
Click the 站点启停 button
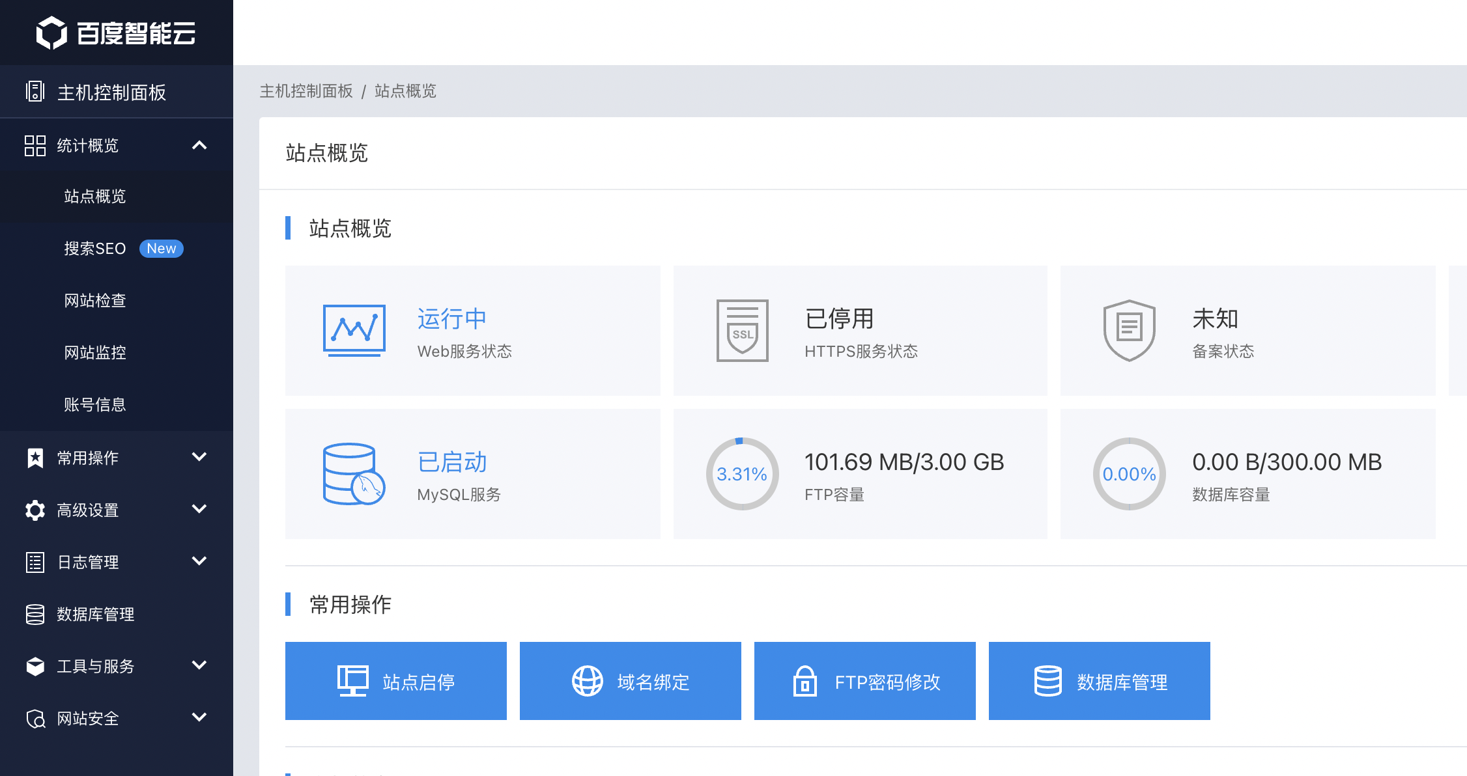point(396,681)
